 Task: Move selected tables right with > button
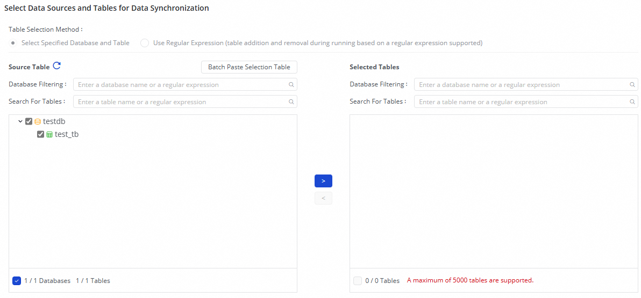tap(323, 181)
